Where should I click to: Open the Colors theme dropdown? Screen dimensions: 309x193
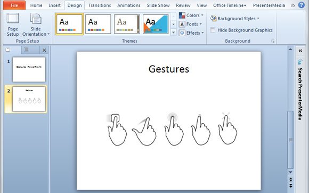tap(191, 15)
